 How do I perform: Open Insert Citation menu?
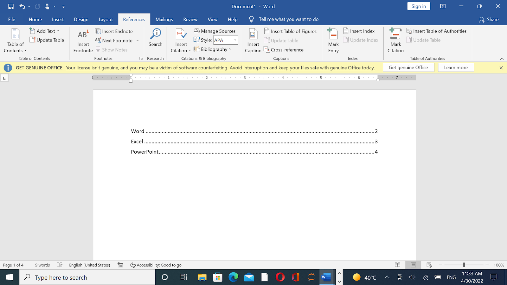(181, 41)
